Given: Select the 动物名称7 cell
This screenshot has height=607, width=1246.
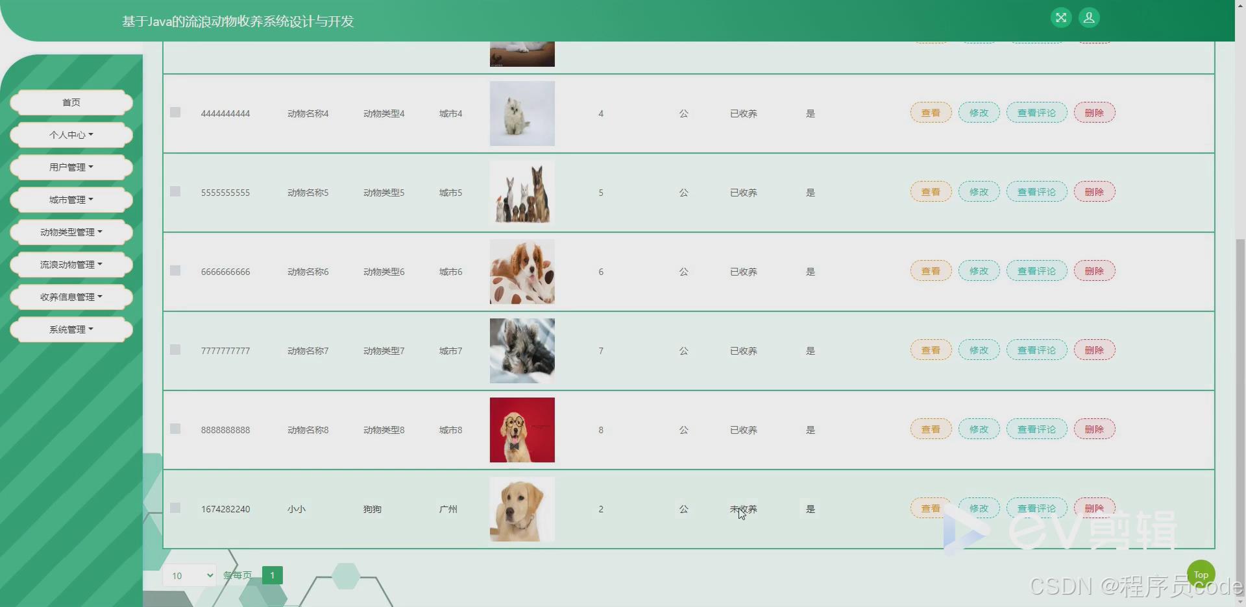Looking at the screenshot, I should pyautogui.click(x=308, y=351).
